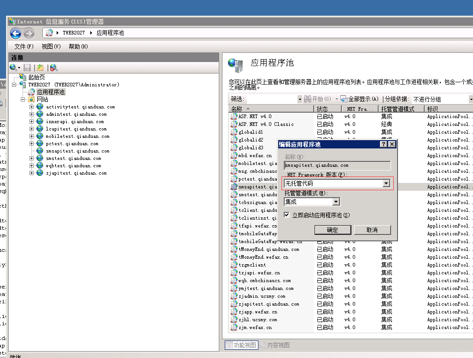Expand the mobiletest.qianduan.com site node
Viewport: 473px width, 358px height.
point(31,136)
